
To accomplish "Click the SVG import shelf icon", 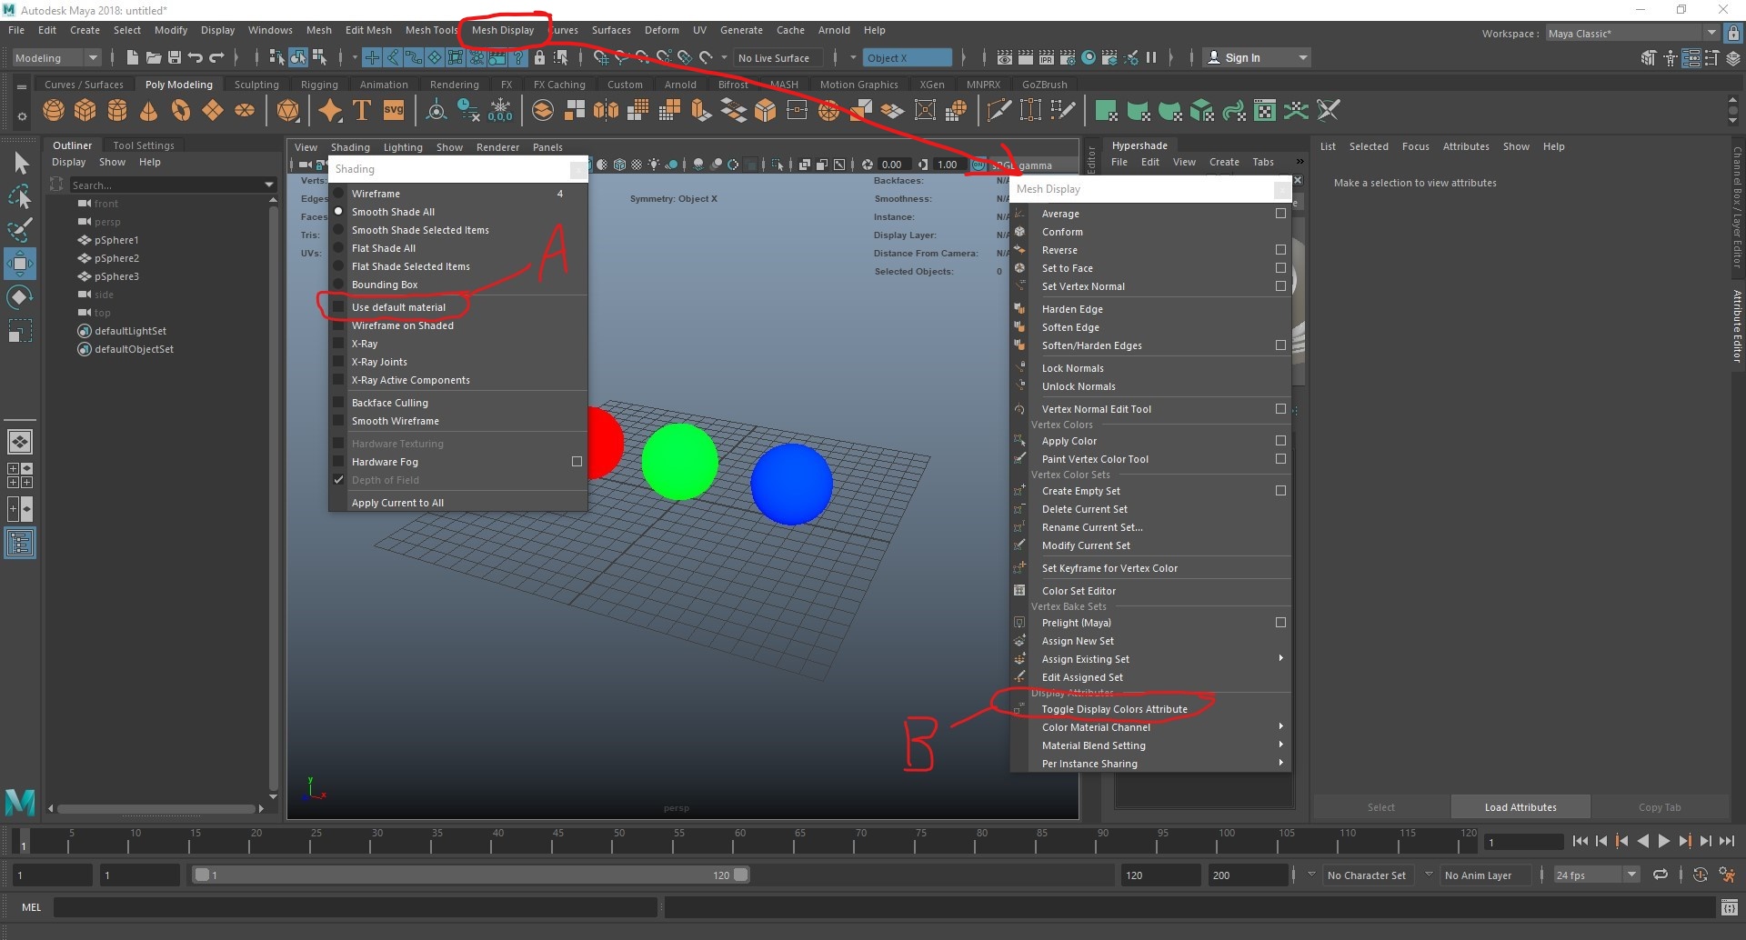I will (394, 111).
